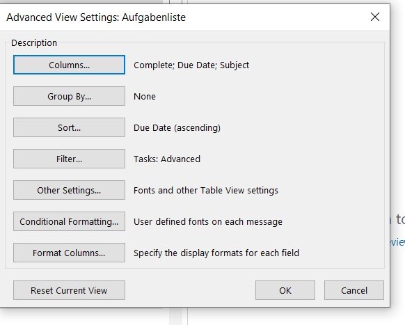This screenshot has height=325, width=405.
Task: Click the Group By... button
Action: [69, 96]
